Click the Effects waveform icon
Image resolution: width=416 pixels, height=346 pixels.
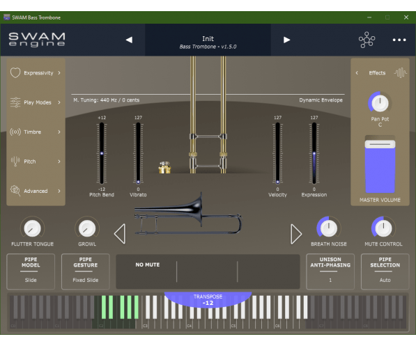(x=400, y=72)
